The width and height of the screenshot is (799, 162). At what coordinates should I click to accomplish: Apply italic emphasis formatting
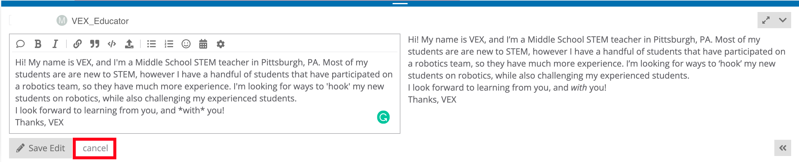coord(55,44)
